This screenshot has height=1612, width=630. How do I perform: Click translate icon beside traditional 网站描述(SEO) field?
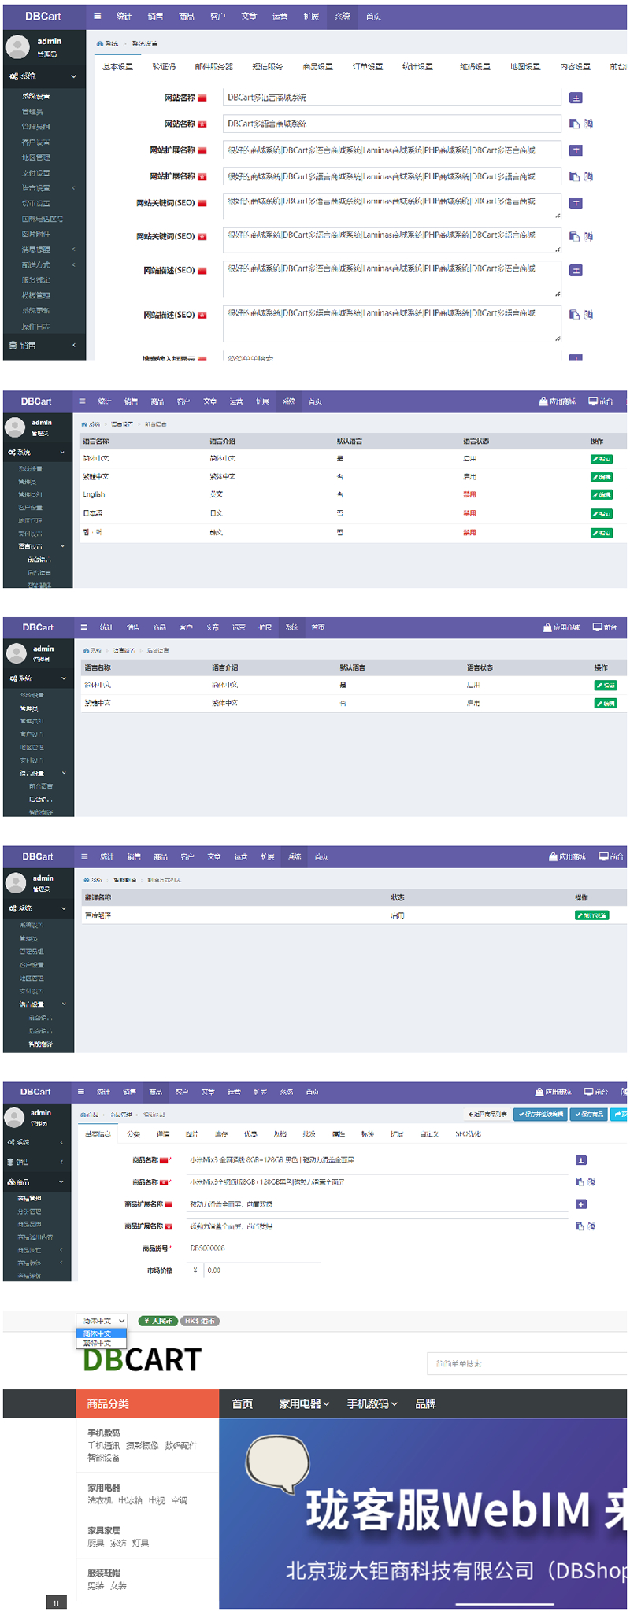click(x=588, y=315)
